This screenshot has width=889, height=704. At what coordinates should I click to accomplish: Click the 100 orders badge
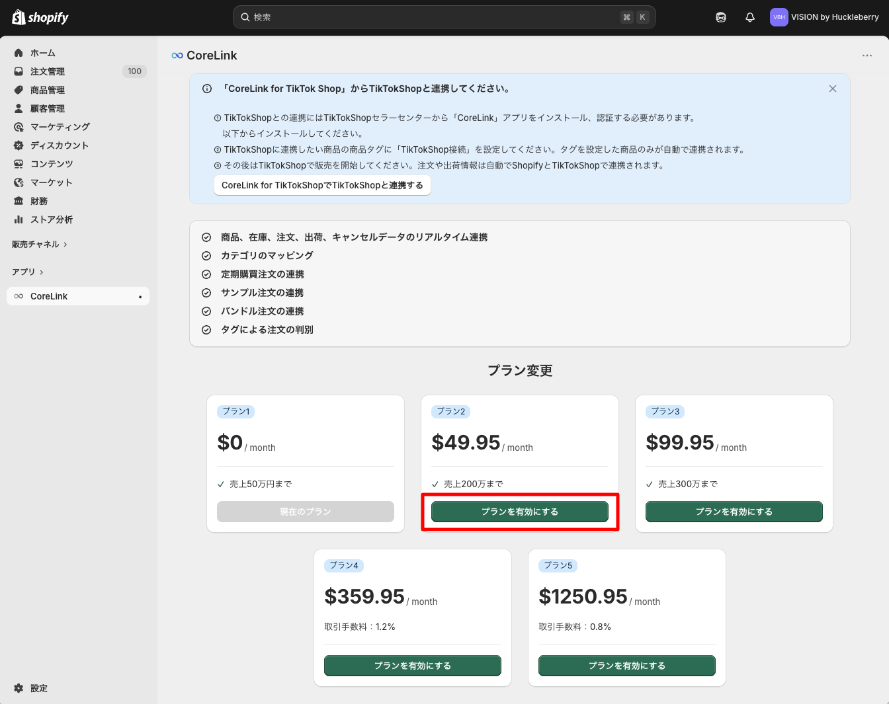(134, 71)
